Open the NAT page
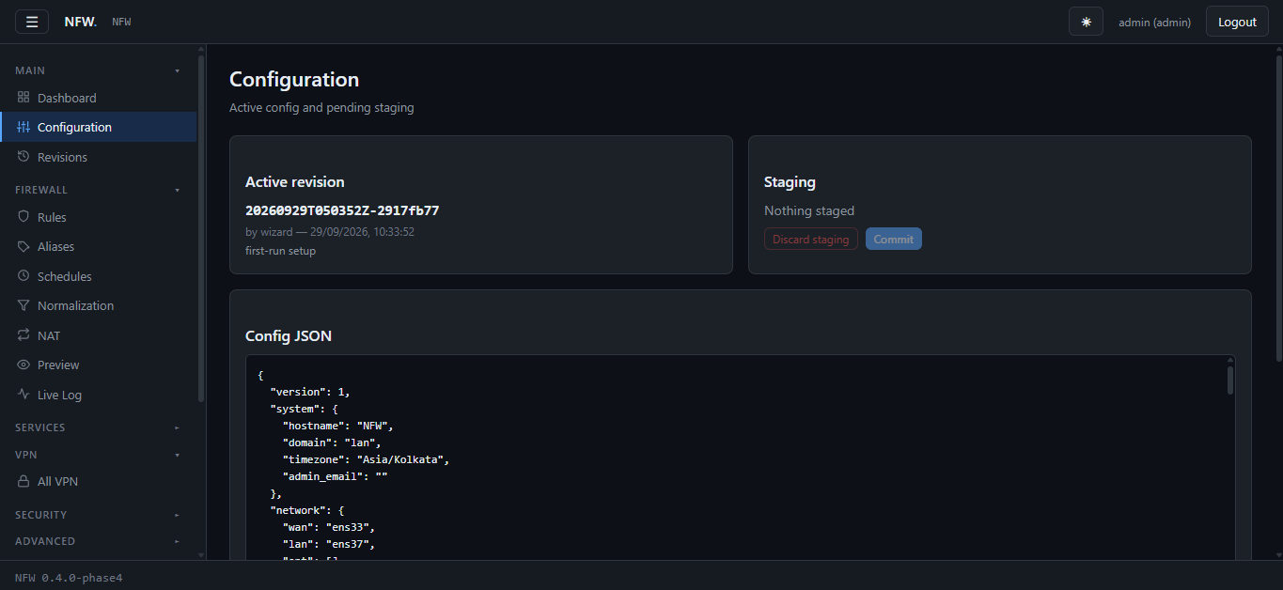This screenshot has height=590, width=1283. tap(98, 335)
